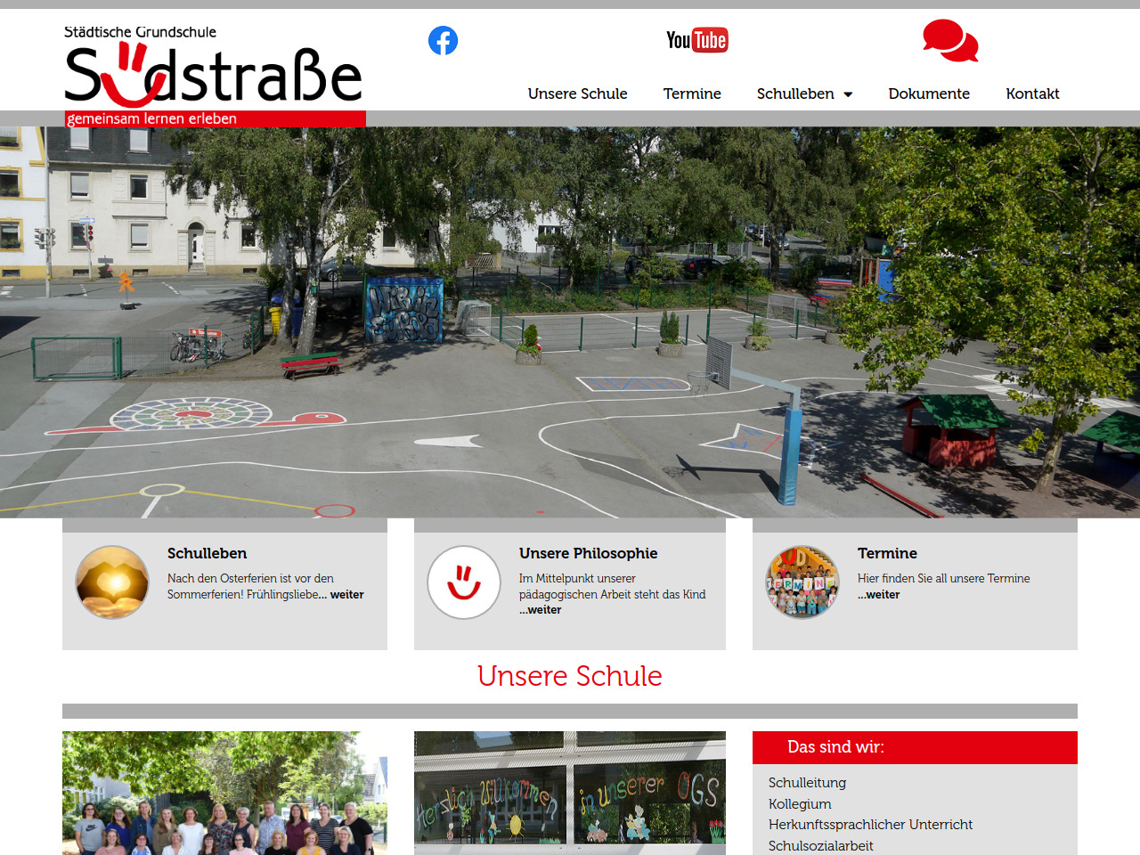Open Herkunftssprachlicher Unterricht link
The image size is (1140, 855).
point(870,825)
